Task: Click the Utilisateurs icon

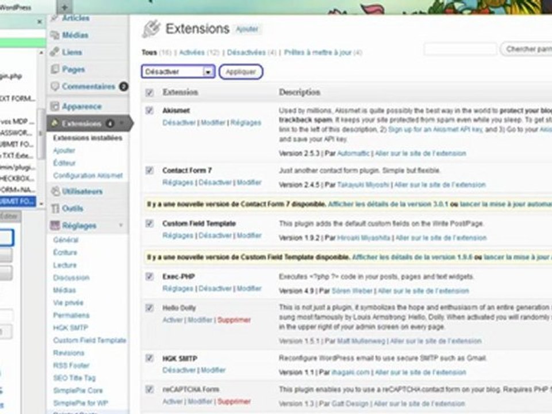Action: [55, 191]
